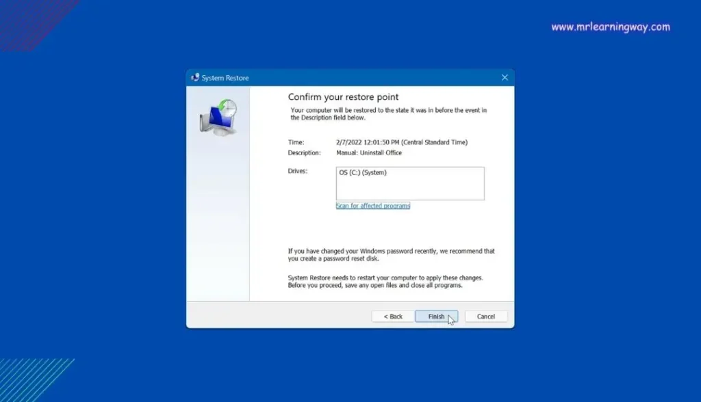
Task: Click the Finish button
Action: click(436, 317)
